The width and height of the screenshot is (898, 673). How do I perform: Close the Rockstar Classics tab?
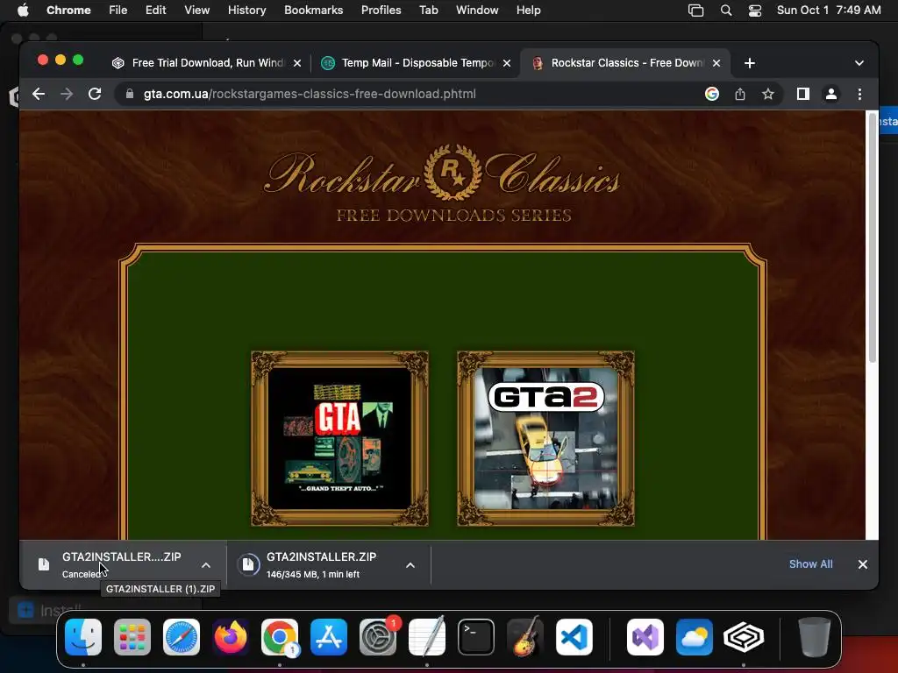(x=716, y=63)
